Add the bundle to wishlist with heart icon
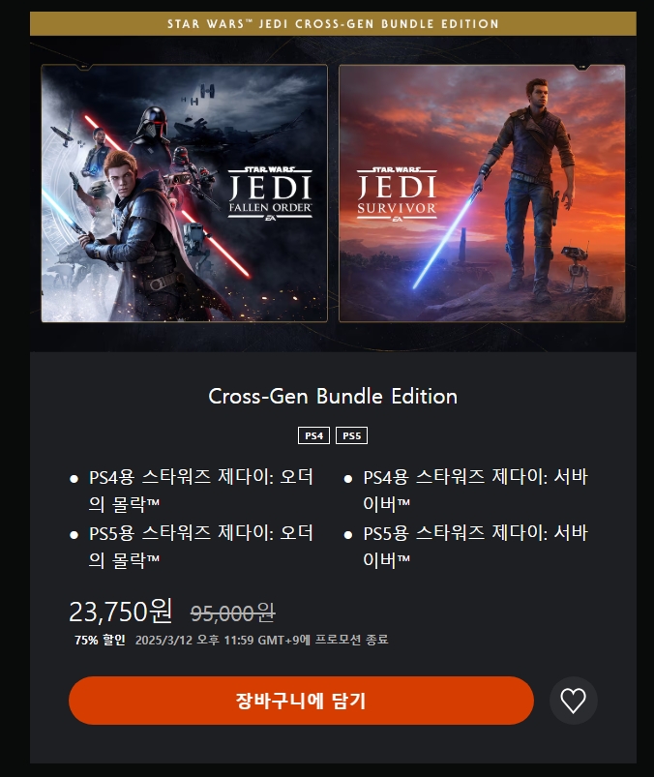The image size is (654, 777). pos(574,701)
